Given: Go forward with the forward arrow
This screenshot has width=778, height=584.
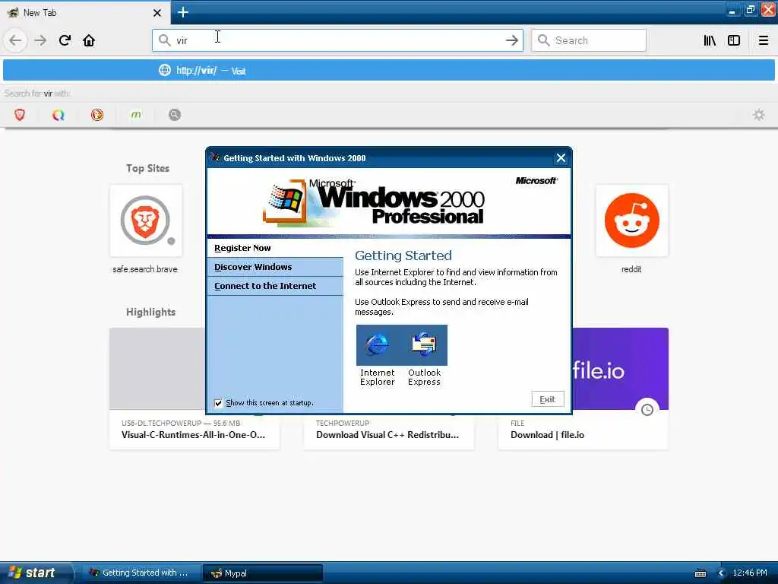Looking at the screenshot, I should [x=41, y=40].
